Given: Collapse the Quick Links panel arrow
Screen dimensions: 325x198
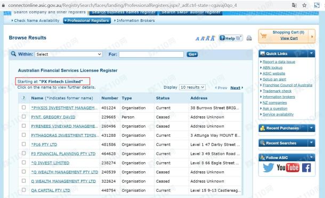Looking at the screenshot, I should coord(311,53).
